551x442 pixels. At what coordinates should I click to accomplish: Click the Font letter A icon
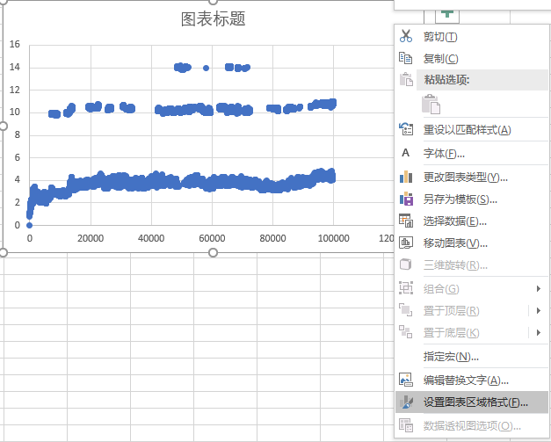[x=405, y=153]
